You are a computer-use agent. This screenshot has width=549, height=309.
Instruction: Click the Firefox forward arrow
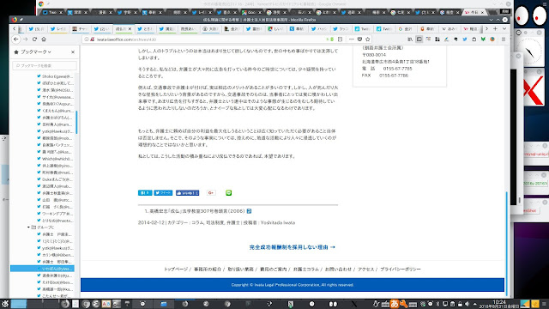[25, 39]
